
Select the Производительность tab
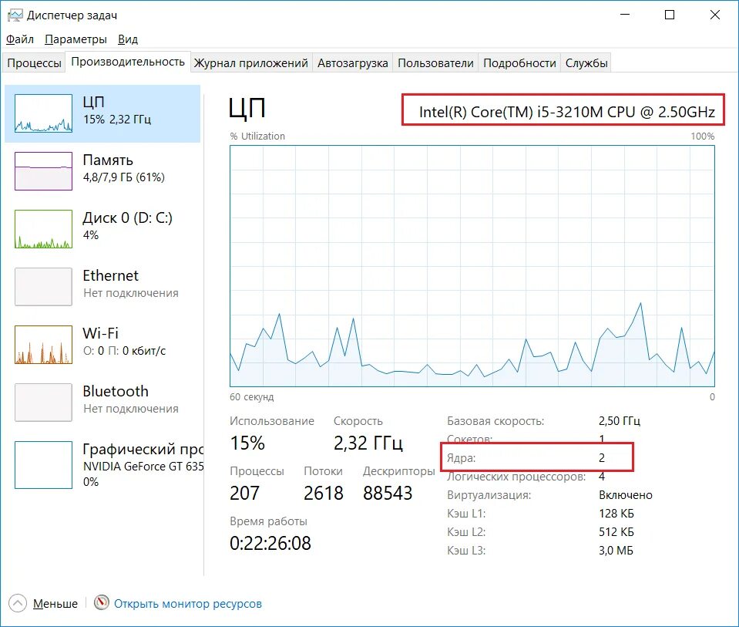coord(128,62)
